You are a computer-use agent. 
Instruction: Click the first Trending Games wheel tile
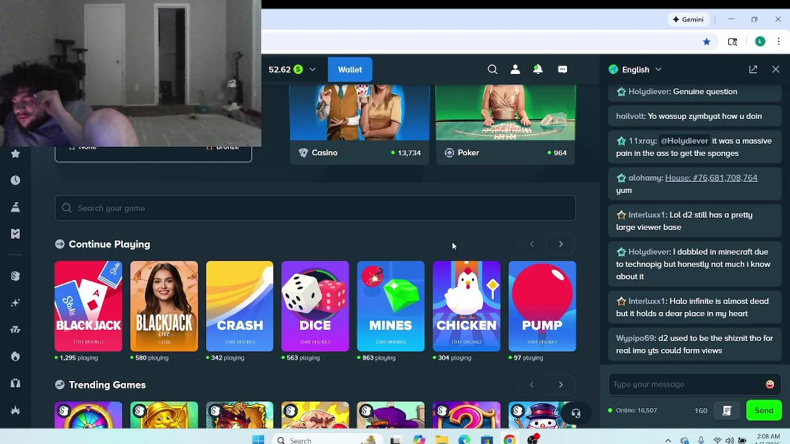(88, 415)
